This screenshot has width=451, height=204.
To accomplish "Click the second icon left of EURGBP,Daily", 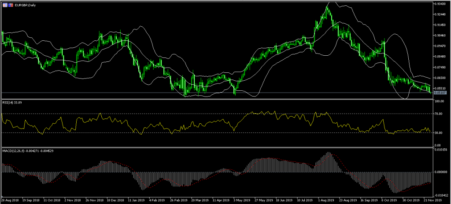I will [10, 4].
